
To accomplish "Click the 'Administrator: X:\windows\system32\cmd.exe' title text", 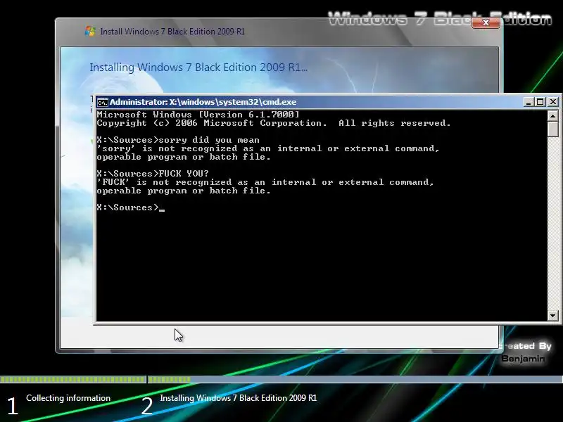I will click(203, 102).
